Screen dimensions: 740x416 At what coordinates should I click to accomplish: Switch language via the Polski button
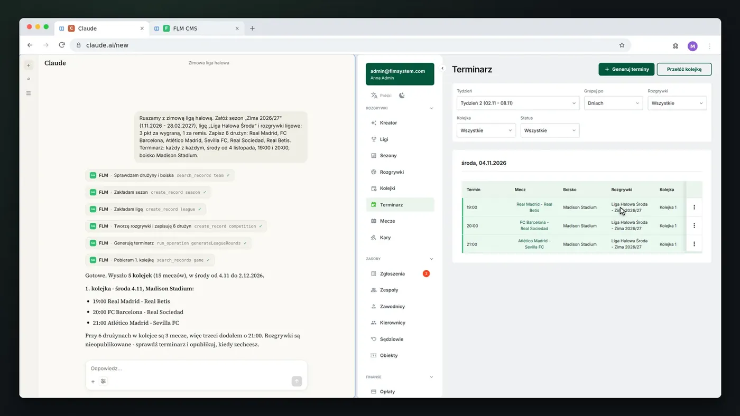pyautogui.click(x=381, y=96)
